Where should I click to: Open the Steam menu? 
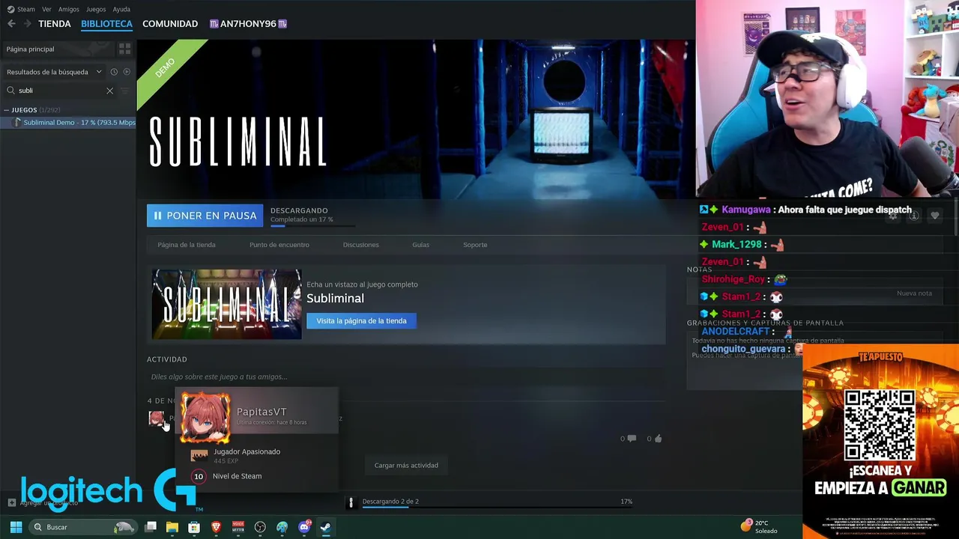22,9
